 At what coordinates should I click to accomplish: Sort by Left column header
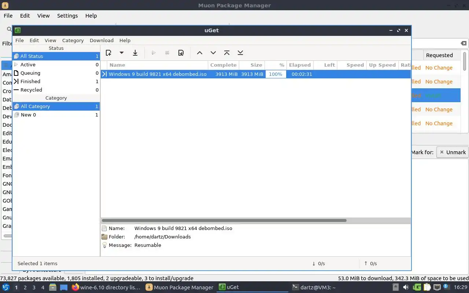coord(325,65)
